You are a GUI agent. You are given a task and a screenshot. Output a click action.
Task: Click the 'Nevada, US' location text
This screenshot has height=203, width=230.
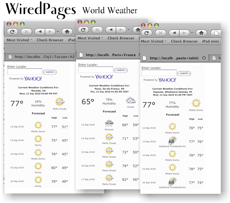coord(38,91)
